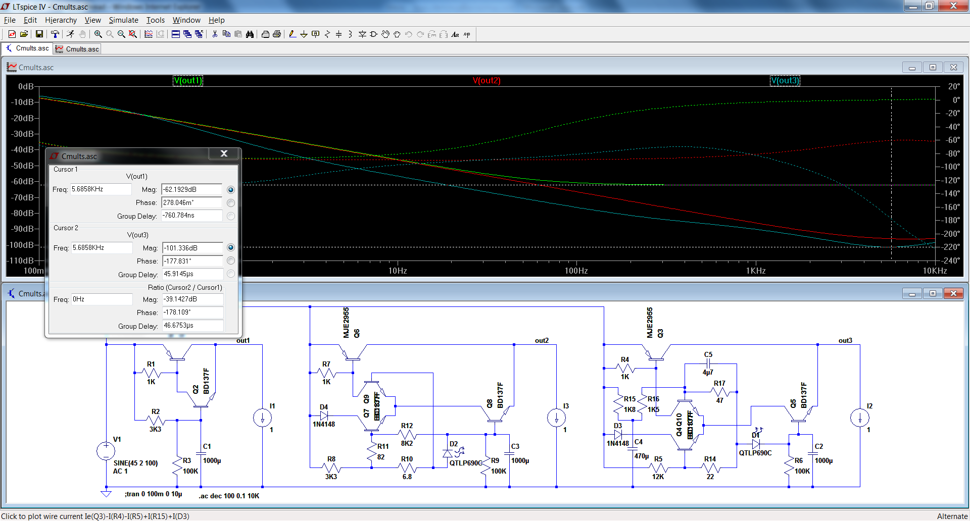The height and width of the screenshot is (521, 970).
Task: Select Cursor 2 Group Delay radio button
Action: tap(231, 274)
